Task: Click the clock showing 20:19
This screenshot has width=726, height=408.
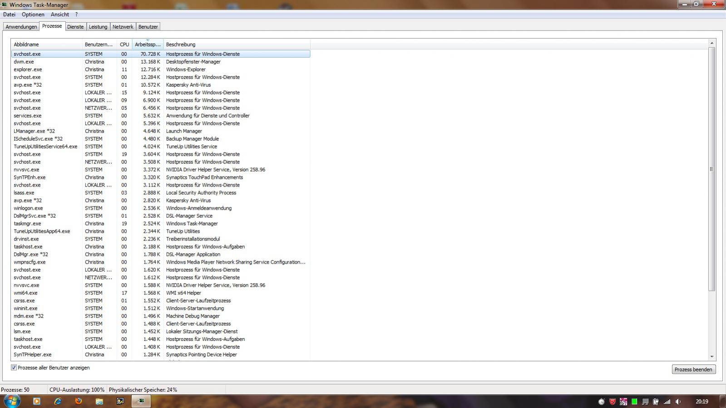Action: (702, 402)
